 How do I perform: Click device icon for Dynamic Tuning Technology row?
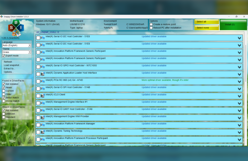[43, 132]
